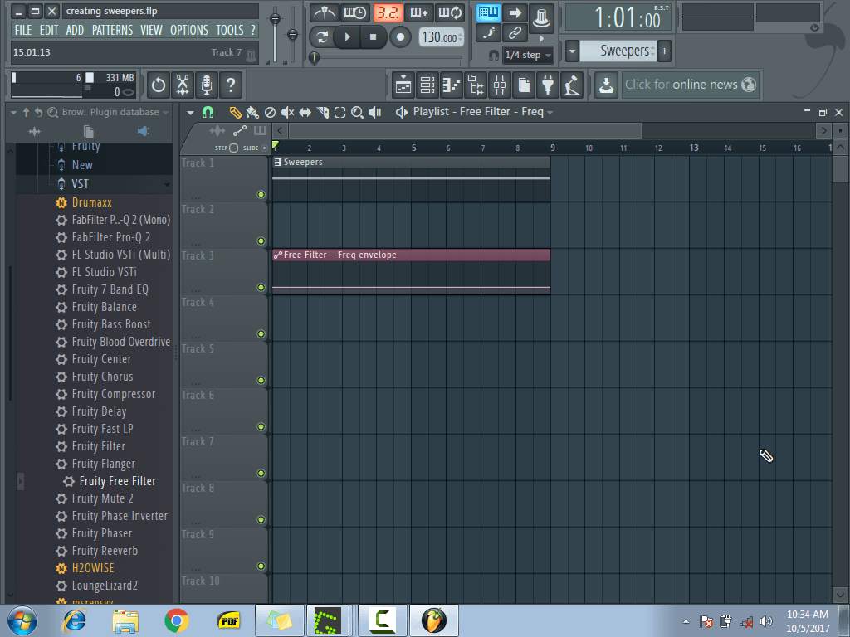This screenshot has width=850, height=637.
Task: Click the question mark help icon
Action: [x=231, y=85]
